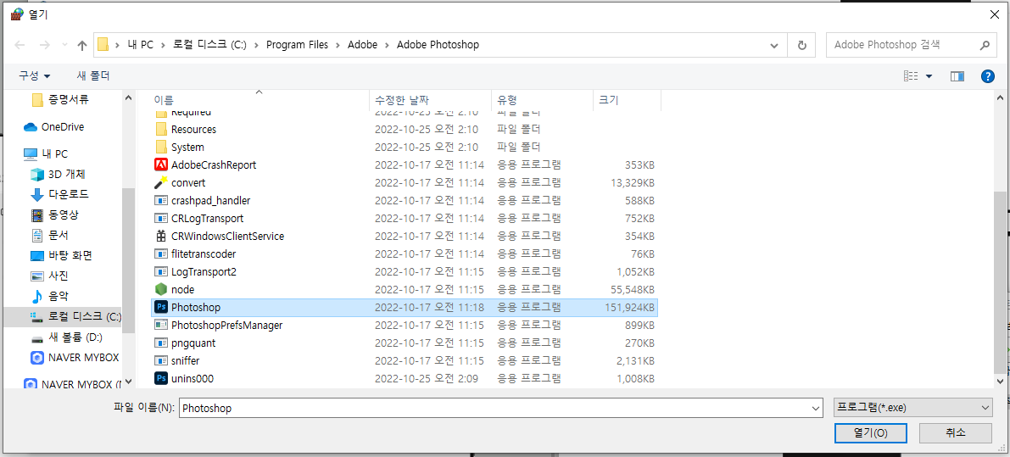Select 바탕 화면 in the sidebar
The height and width of the screenshot is (457, 1010).
(70, 255)
